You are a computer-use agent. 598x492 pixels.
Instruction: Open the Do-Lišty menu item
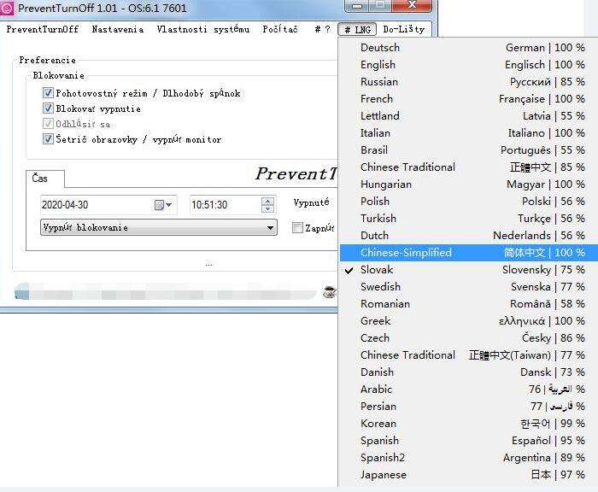point(404,29)
